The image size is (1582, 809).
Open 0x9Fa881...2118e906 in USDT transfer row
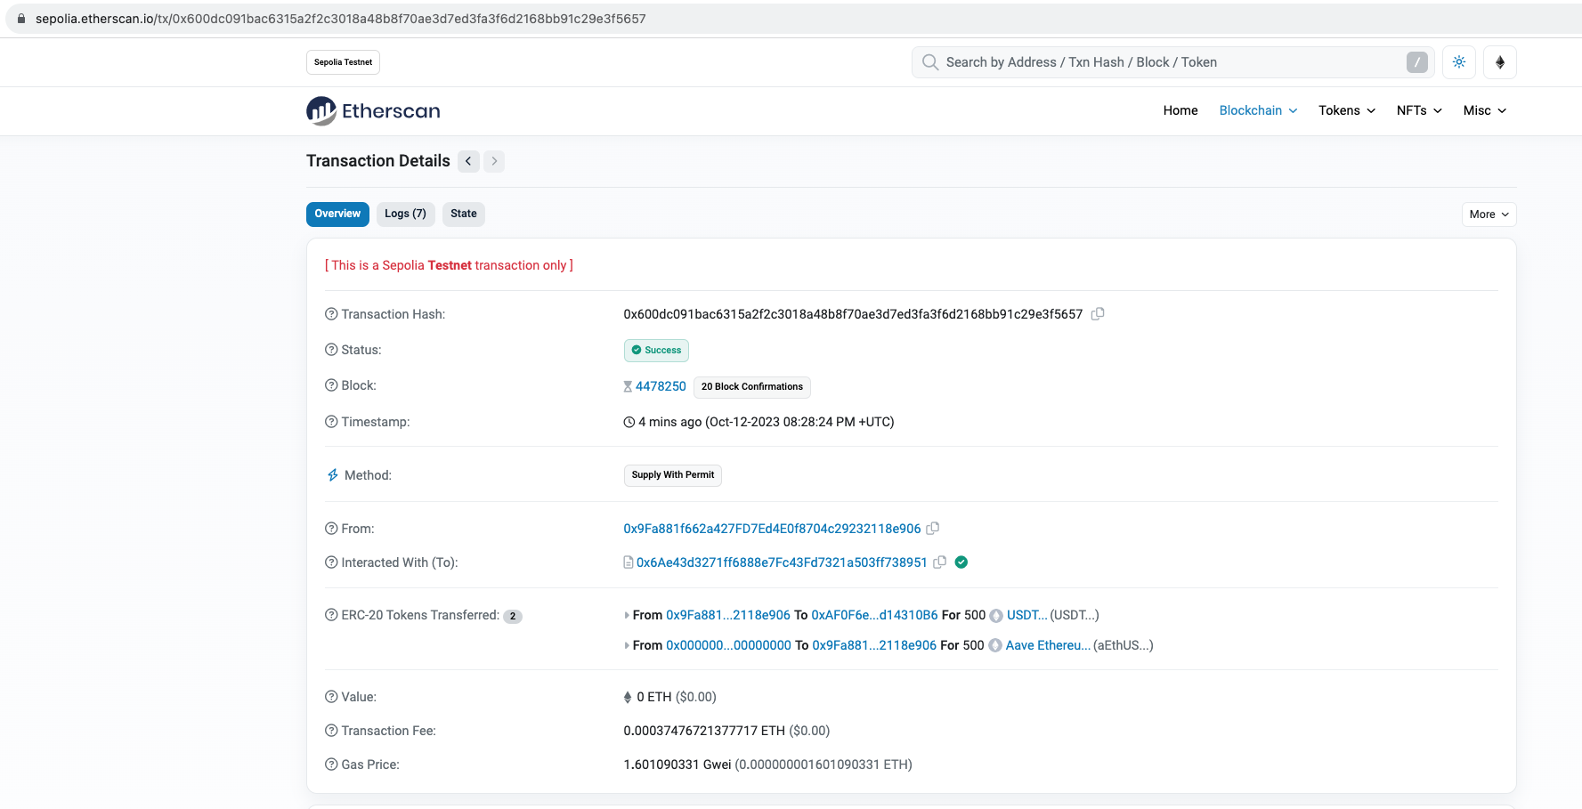(x=728, y=615)
